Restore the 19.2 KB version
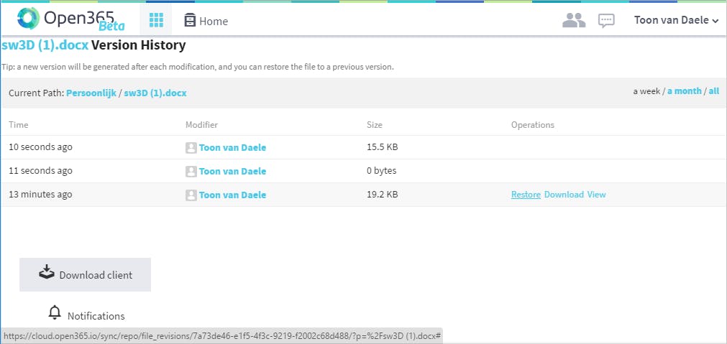Screen dimensions: 727x344 coord(526,195)
